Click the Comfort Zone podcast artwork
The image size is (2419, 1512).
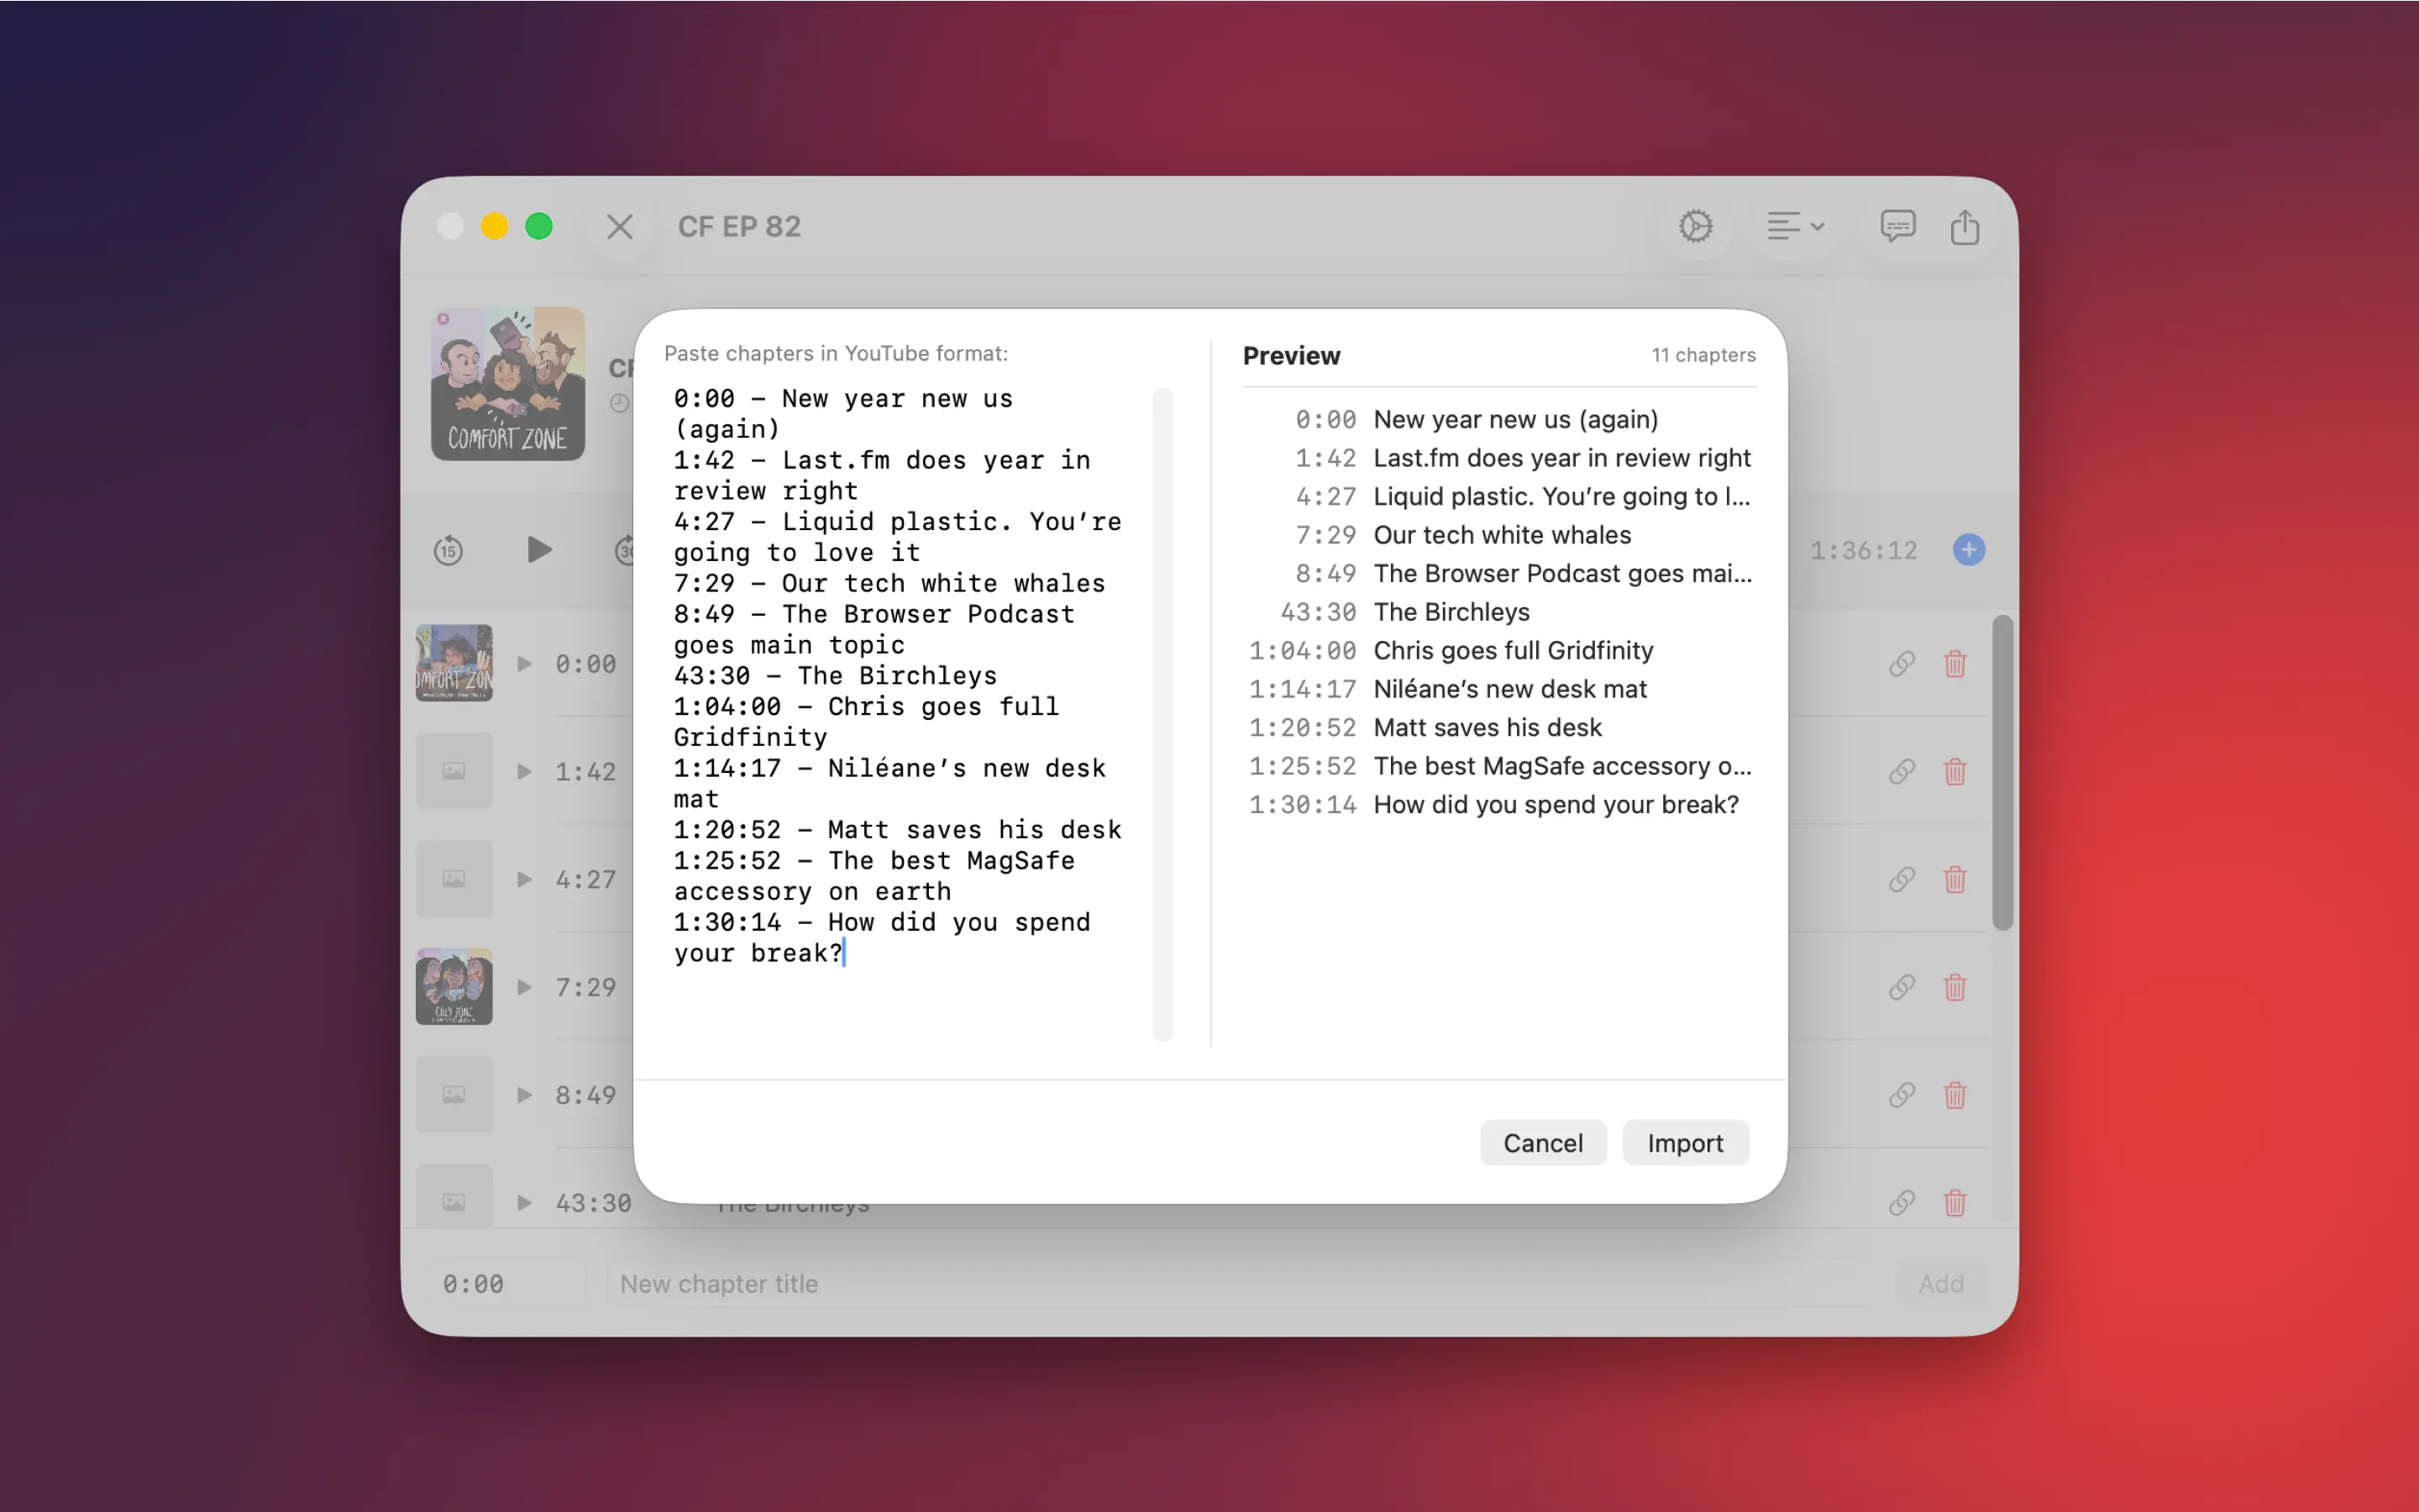pos(508,384)
